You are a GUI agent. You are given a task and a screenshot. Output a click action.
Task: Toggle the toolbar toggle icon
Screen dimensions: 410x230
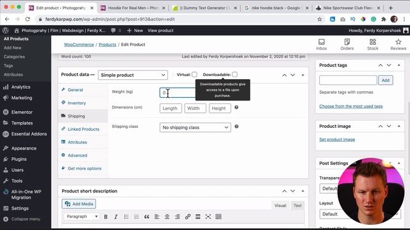click(x=218, y=217)
